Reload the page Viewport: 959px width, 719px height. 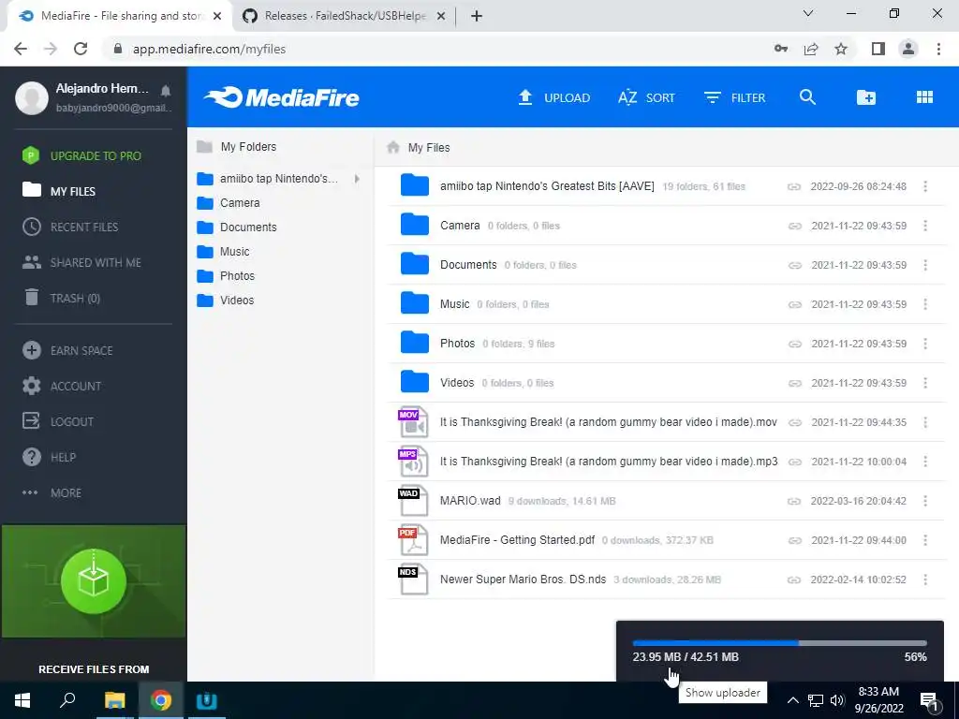pyautogui.click(x=81, y=49)
